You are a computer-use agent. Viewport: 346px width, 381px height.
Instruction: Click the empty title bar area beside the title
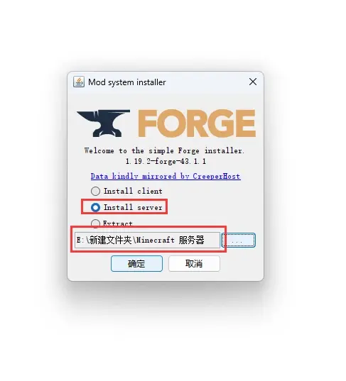(x=207, y=82)
